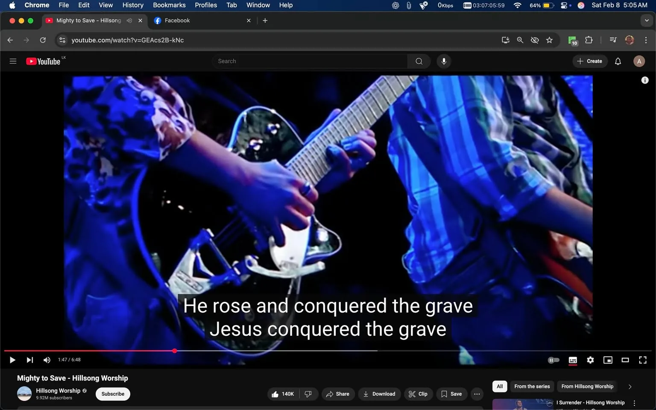Toggle the autoplay switch
Screen dimensions: 656x410
553,360
